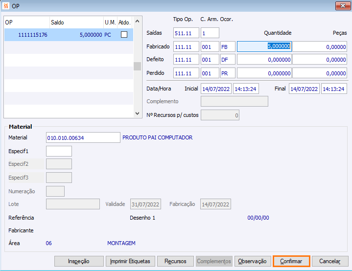
Task: Click Defeito C. Arm. field 001
Action: click(x=210, y=60)
